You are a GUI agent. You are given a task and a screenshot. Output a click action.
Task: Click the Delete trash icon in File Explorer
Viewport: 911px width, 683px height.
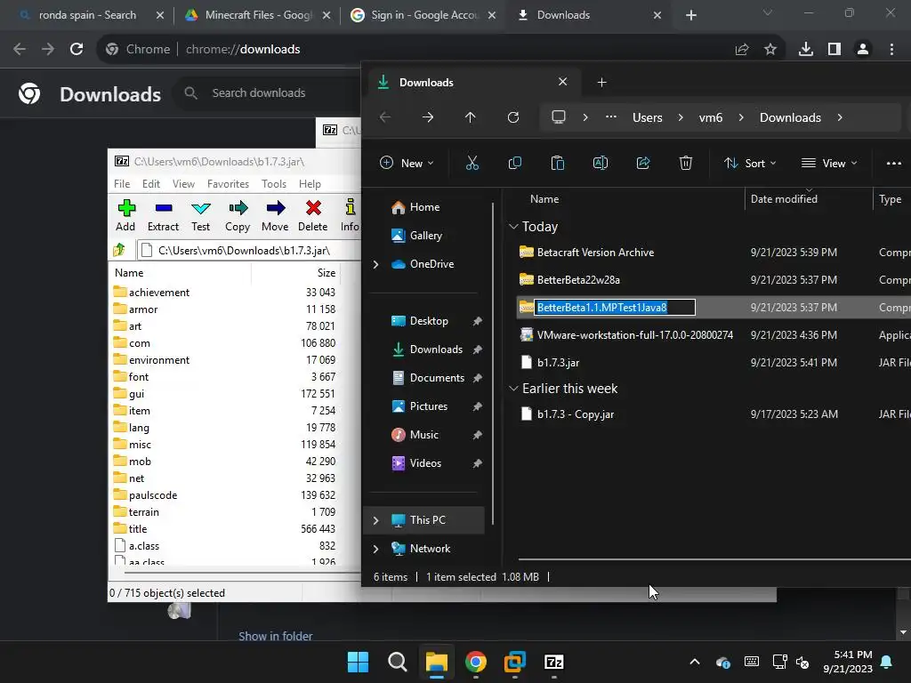pyautogui.click(x=686, y=164)
